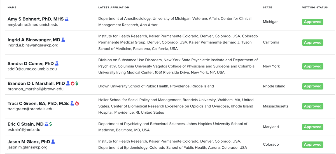Click the flask icon next to Ingrid A Binswanger

(x=63, y=40)
